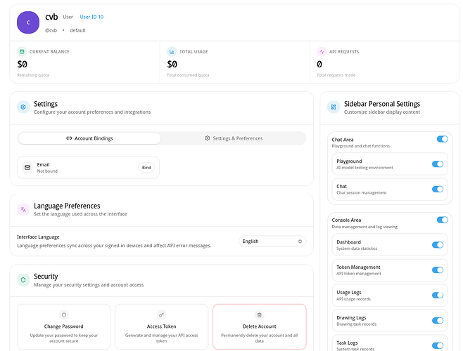The height and width of the screenshot is (351, 463).
Task: Click the Email Not bound status text
Action: (47, 171)
